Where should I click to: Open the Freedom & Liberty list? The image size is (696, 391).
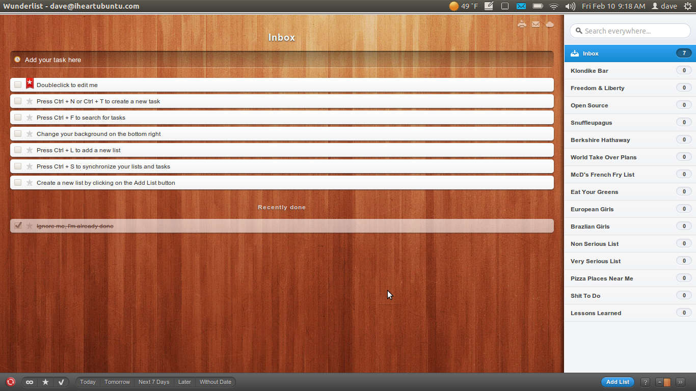(630, 88)
